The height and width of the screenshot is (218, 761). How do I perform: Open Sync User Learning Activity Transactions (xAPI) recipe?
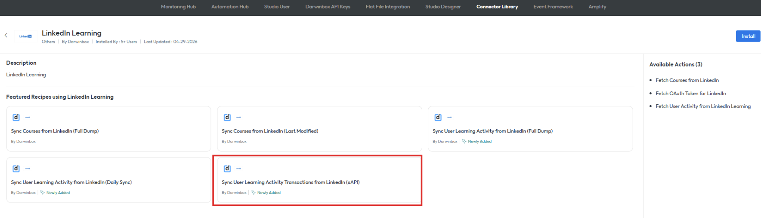[x=319, y=180]
